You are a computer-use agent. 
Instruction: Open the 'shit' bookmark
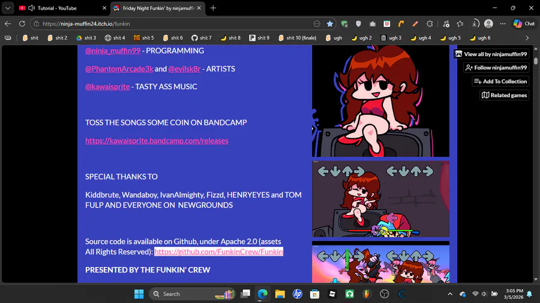(x=31, y=38)
